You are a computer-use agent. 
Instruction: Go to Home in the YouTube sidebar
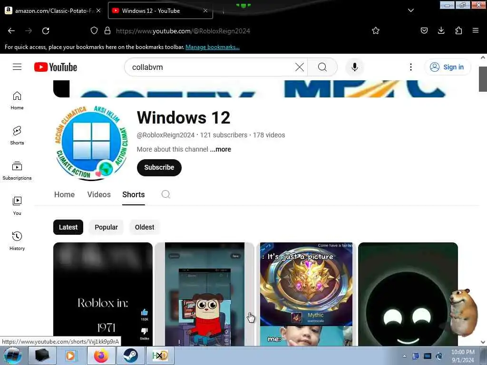tap(17, 101)
